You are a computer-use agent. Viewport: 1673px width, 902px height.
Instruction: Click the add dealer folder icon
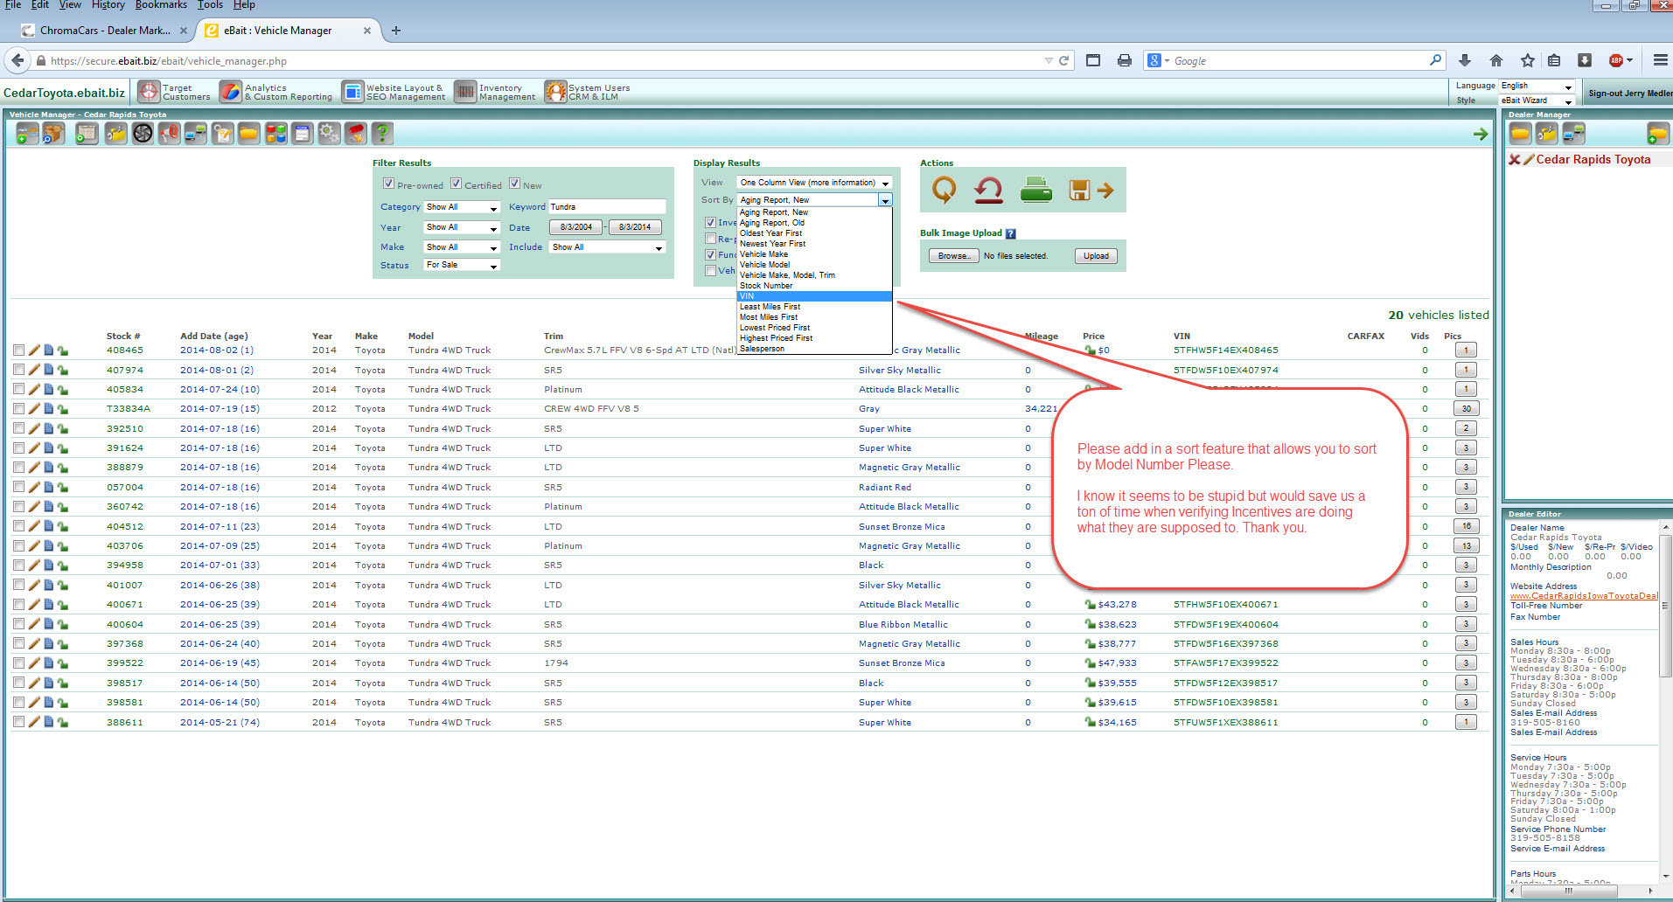click(1657, 134)
